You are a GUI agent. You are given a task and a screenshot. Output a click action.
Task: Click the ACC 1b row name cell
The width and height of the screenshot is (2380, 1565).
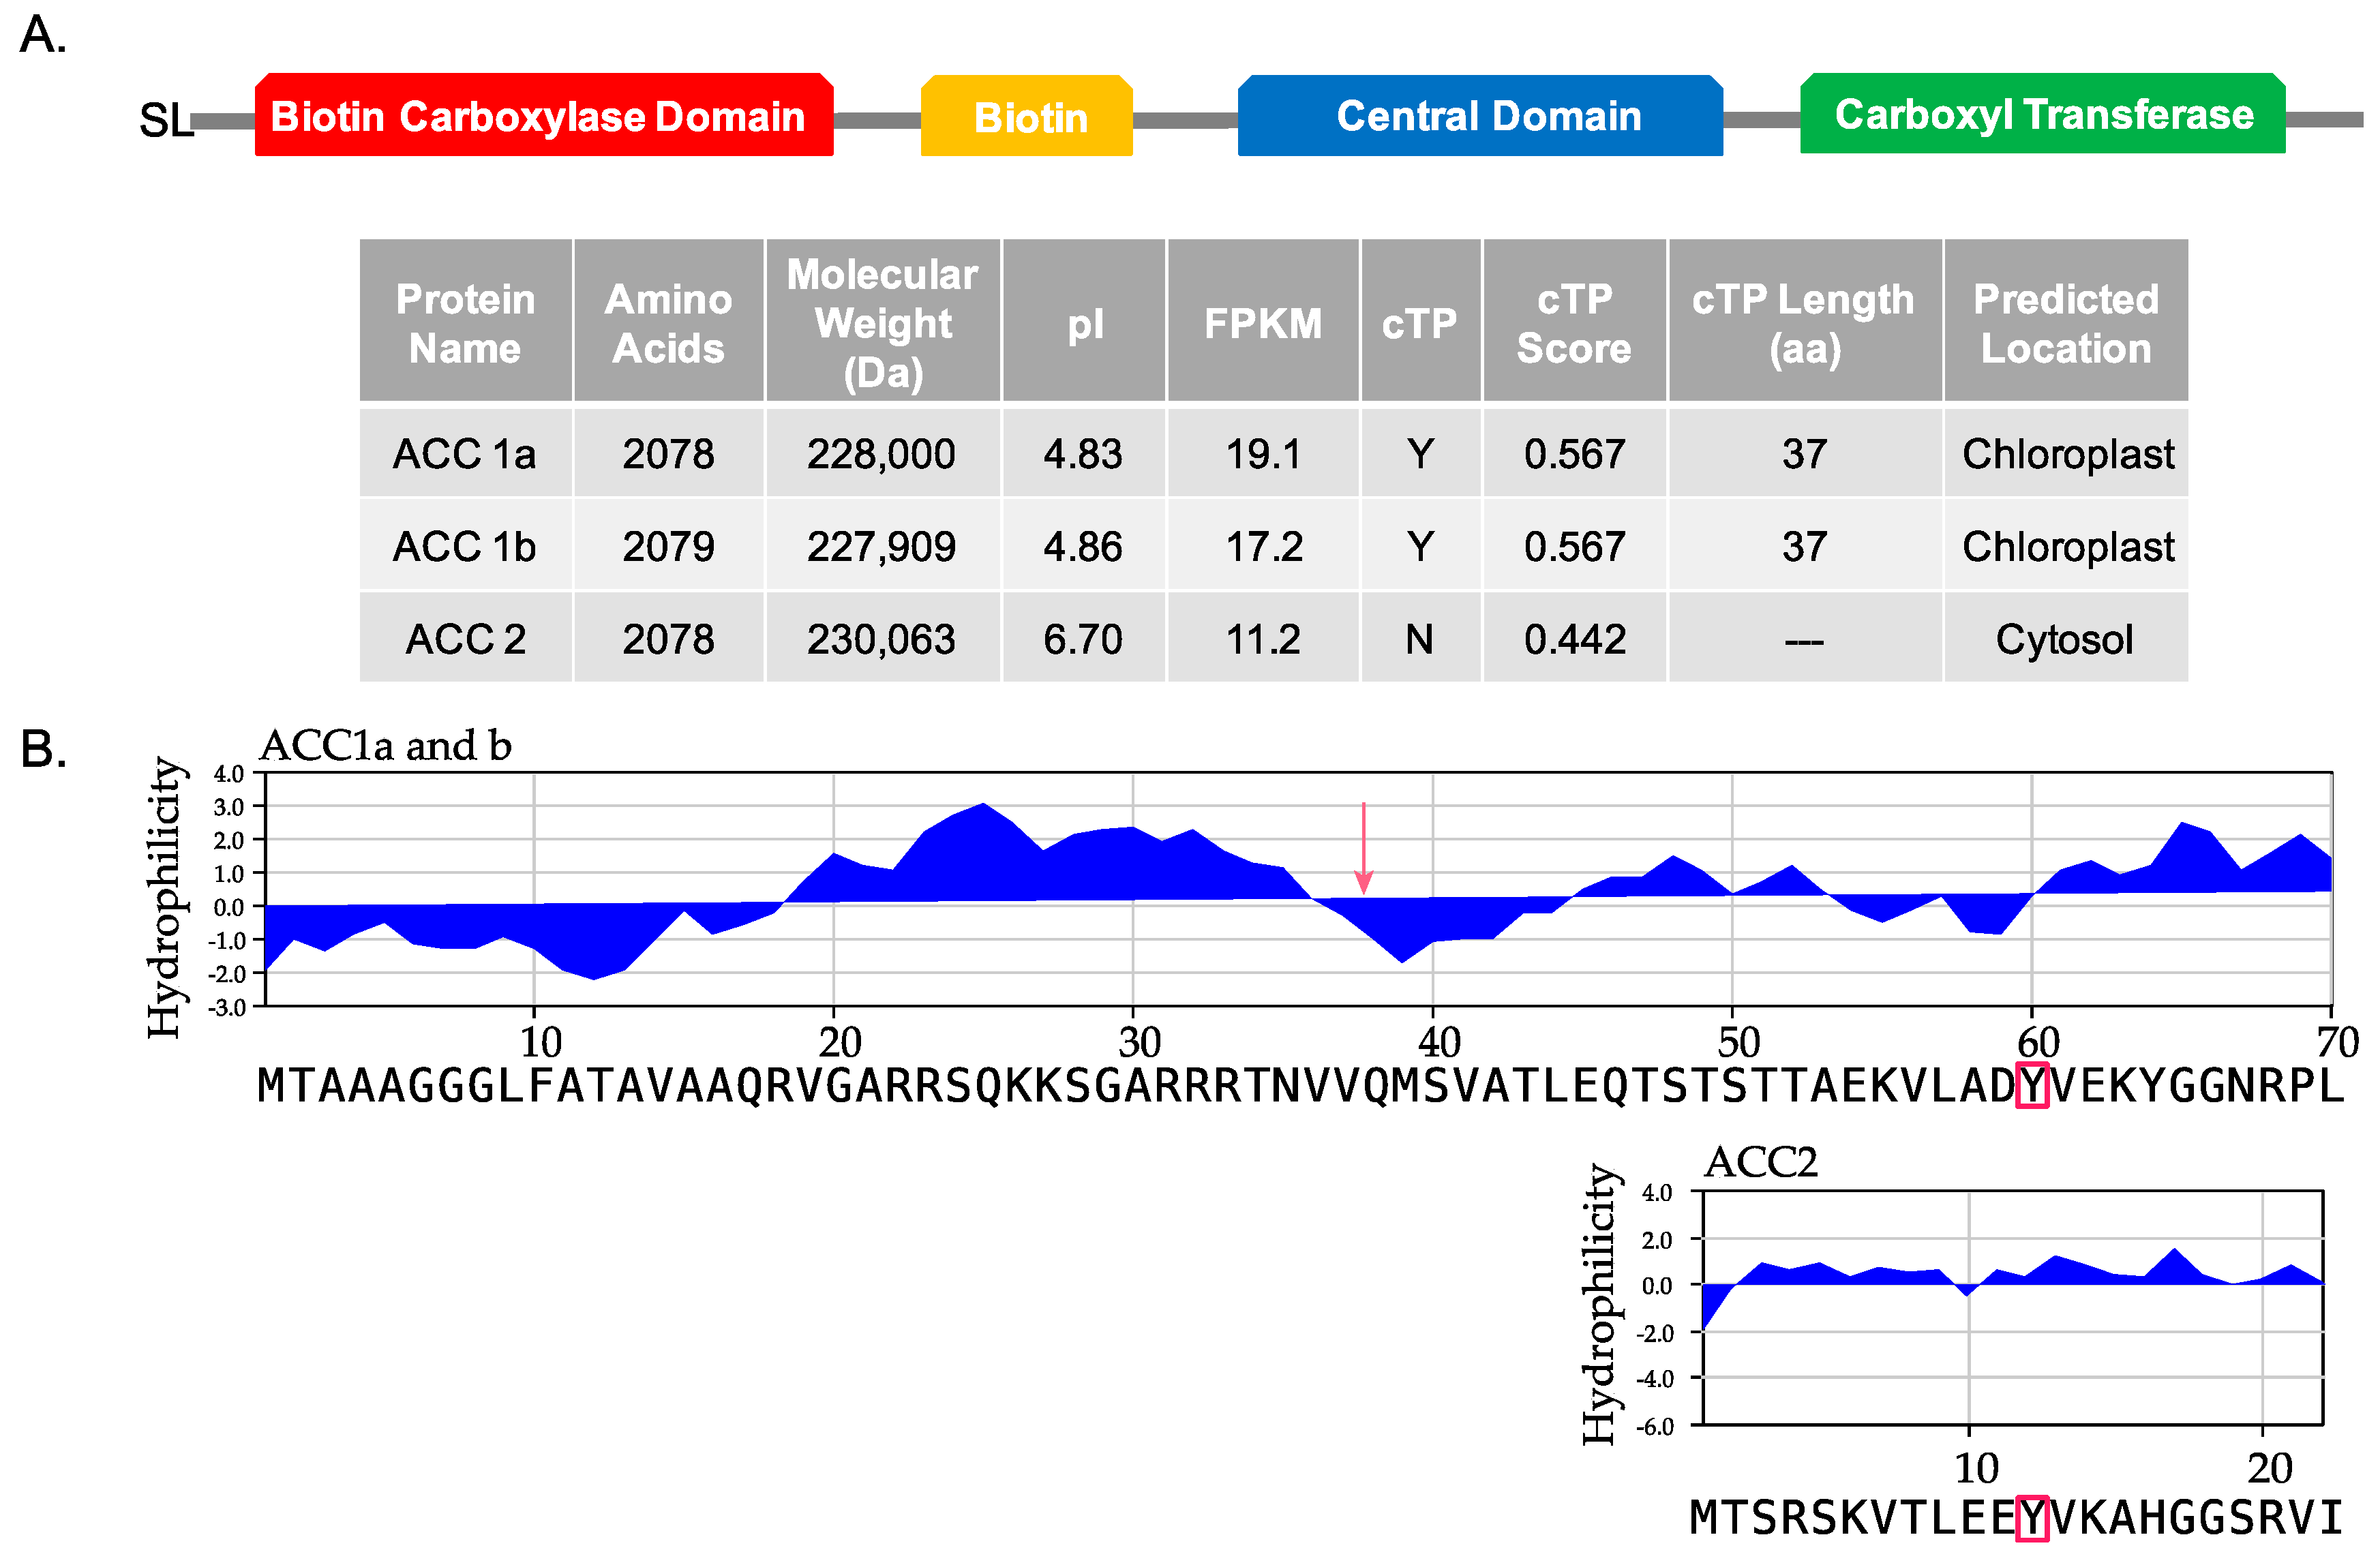point(465,546)
